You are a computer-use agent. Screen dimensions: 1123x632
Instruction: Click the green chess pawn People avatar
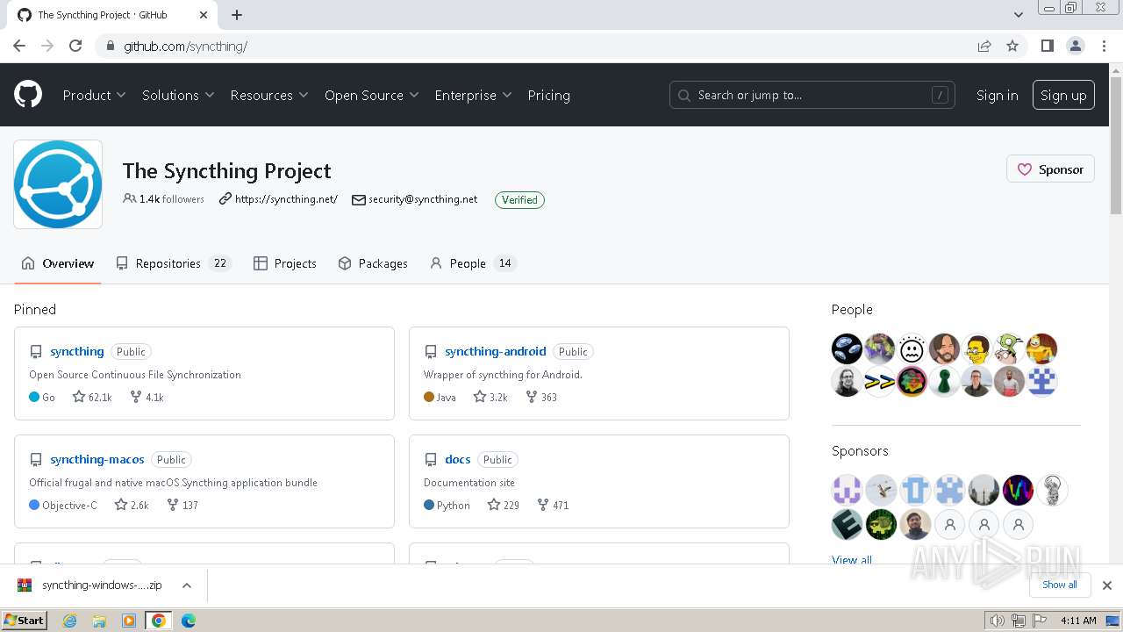[x=944, y=382]
